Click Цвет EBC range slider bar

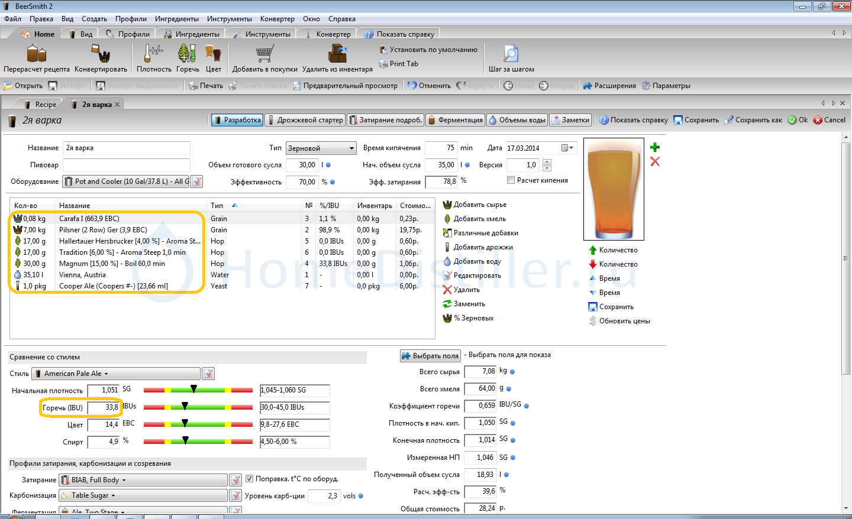tap(198, 424)
